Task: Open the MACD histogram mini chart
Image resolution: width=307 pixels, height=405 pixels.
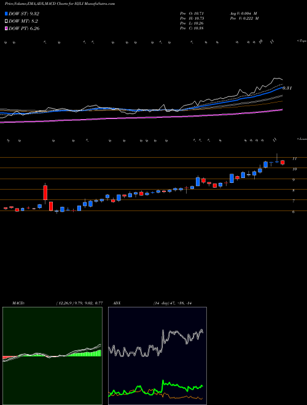Action: pos(52,356)
